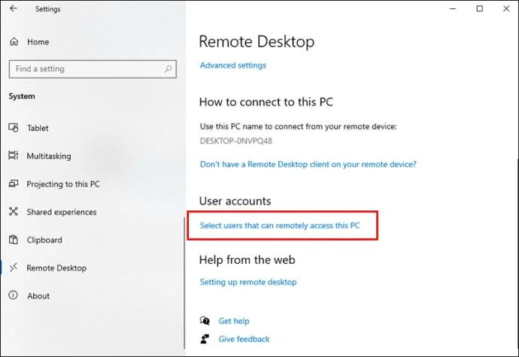The width and height of the screenshot is (519, 357).
Task: Open the Remote Desktop client help link
Action: pyautogui.click(x=308, y=164)
